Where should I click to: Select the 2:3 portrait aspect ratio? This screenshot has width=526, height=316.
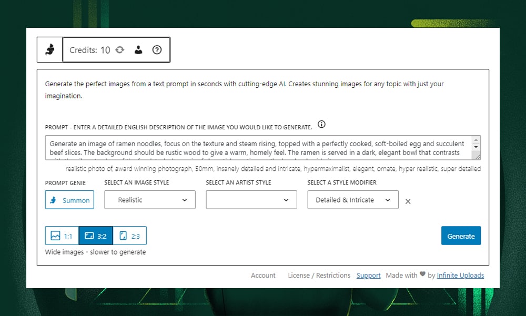[x=129, y=236]
